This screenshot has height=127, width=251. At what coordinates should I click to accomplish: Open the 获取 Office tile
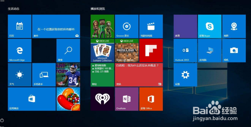tap(151, 99)
